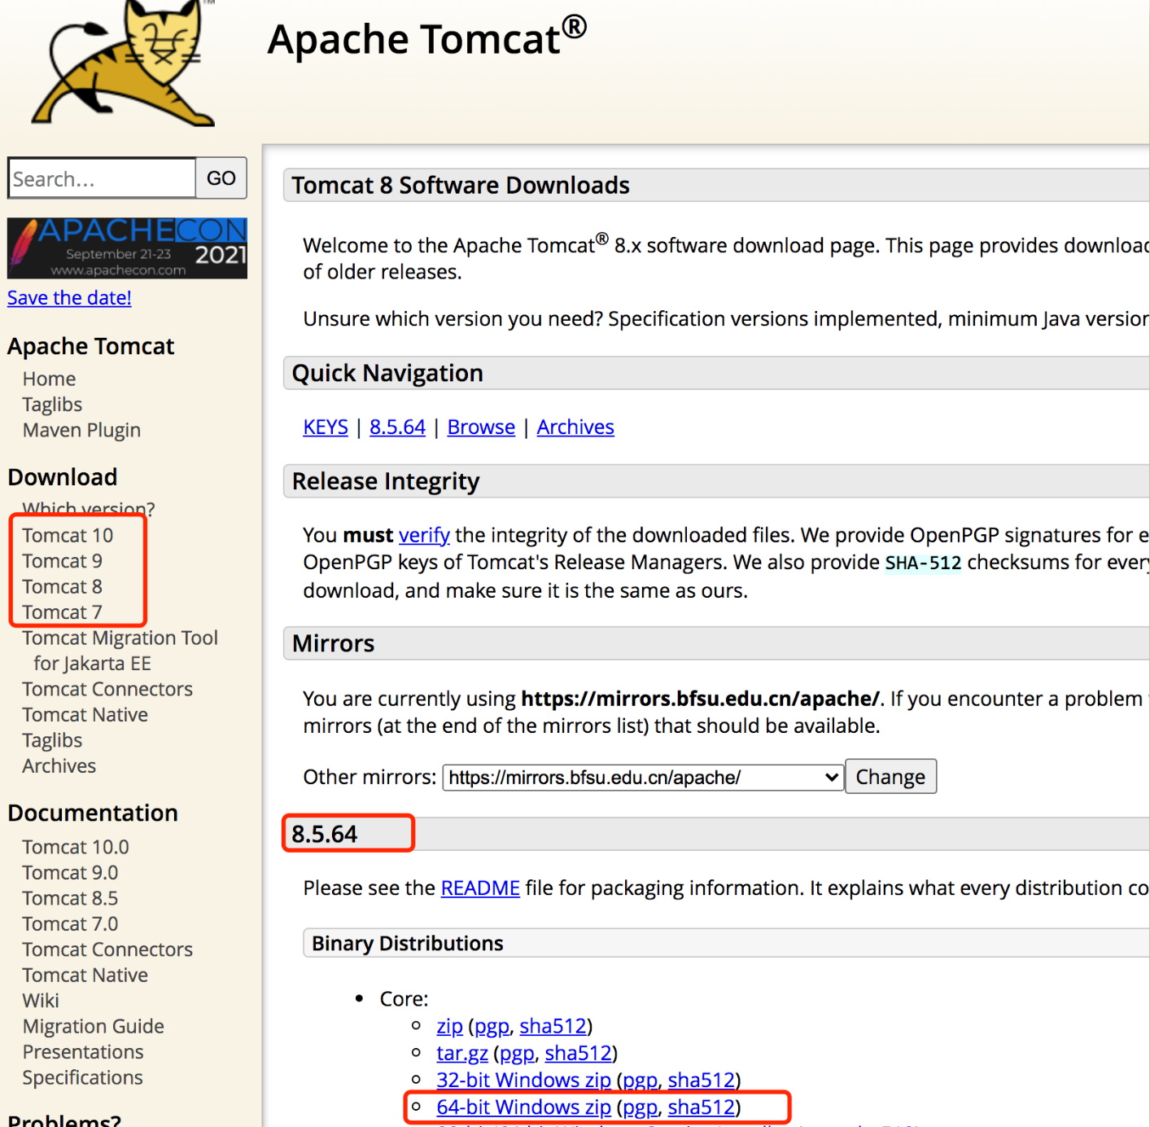
Task: Open Tomcat Migration Tool for Jakarta EE
Action: [x=120, y=651]
